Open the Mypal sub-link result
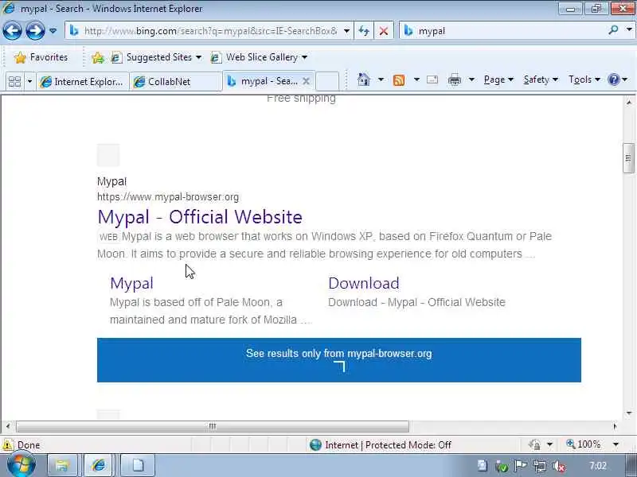This screenshot has width=637, height=477. (131, 283)
